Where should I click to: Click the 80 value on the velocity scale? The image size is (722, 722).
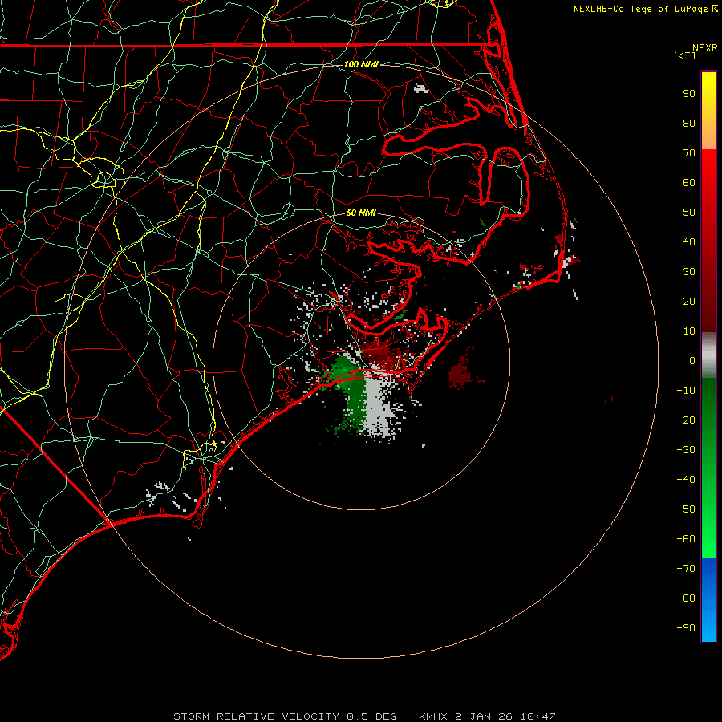689,123
